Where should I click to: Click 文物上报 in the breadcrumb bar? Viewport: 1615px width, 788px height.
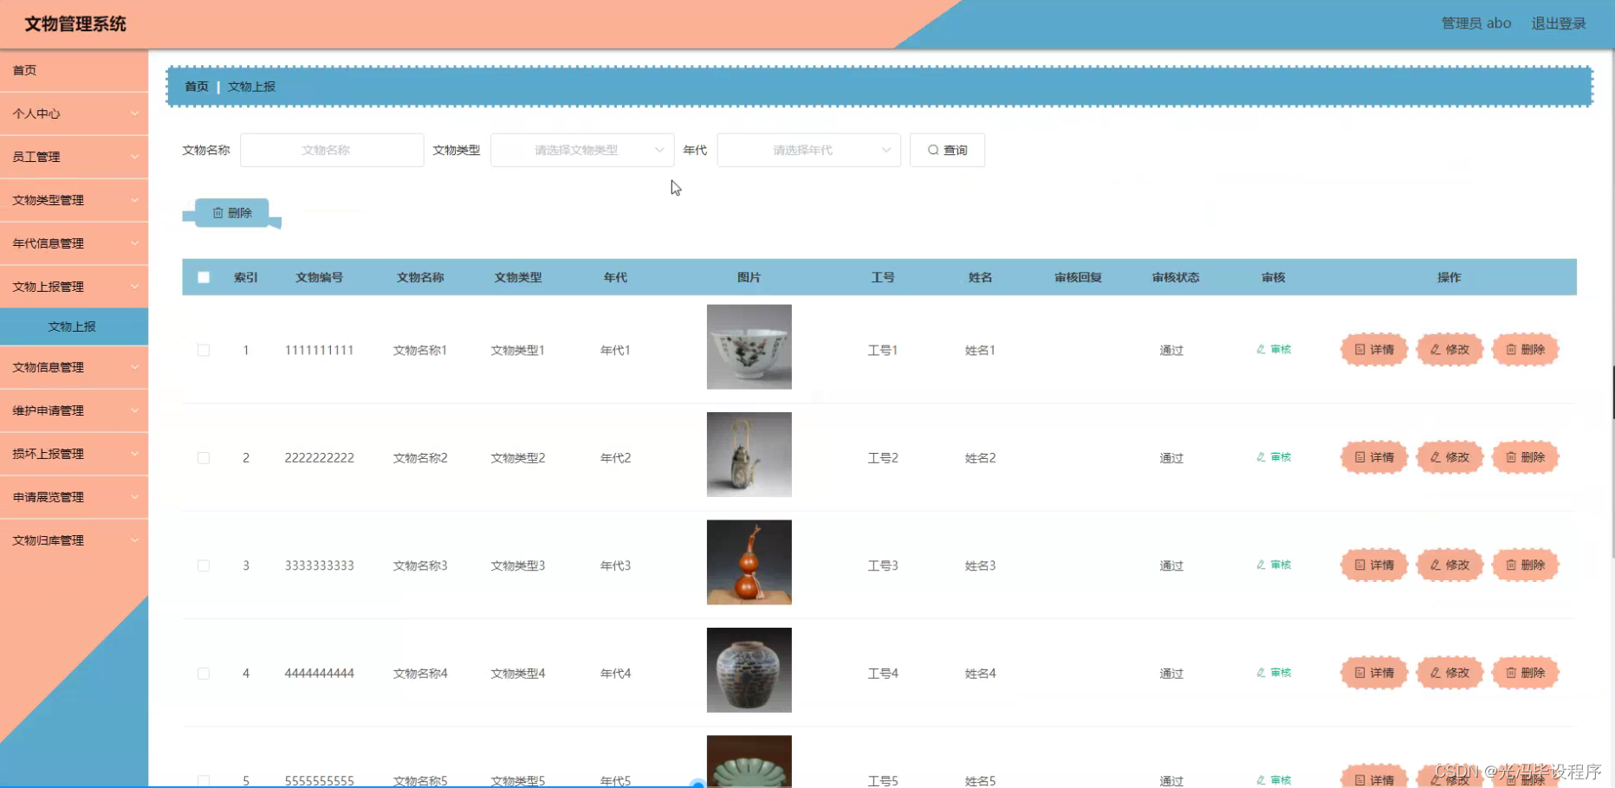pos(251,87)
